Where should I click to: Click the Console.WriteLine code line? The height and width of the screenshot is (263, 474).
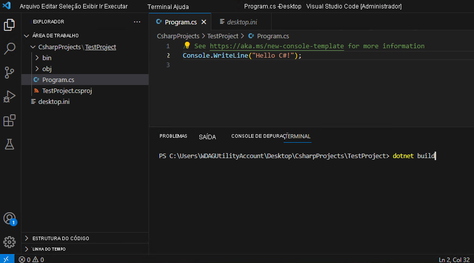(242, 56)
